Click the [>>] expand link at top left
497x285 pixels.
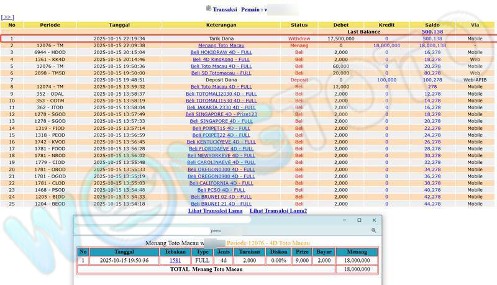coord(7,17)
